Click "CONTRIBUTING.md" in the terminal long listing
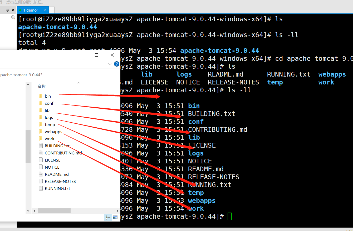The image size is (353, 231). pos(218,129)
